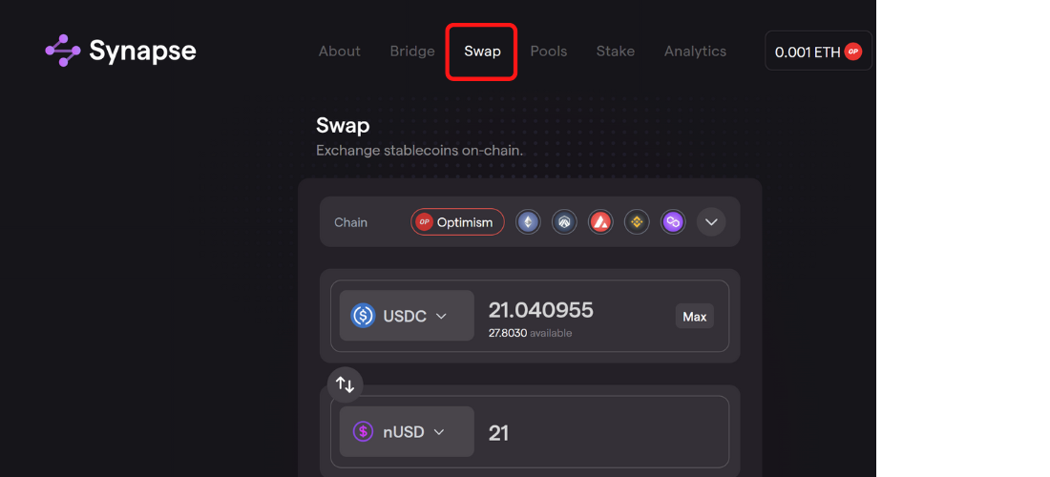
Task: Select the Polygon chain icon
Action: [673, 222]
